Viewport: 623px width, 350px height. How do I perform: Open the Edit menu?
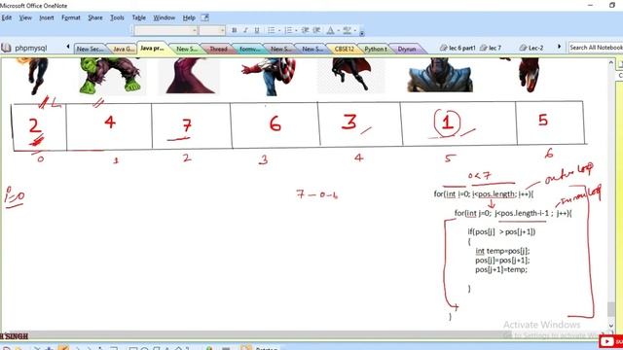7,17
